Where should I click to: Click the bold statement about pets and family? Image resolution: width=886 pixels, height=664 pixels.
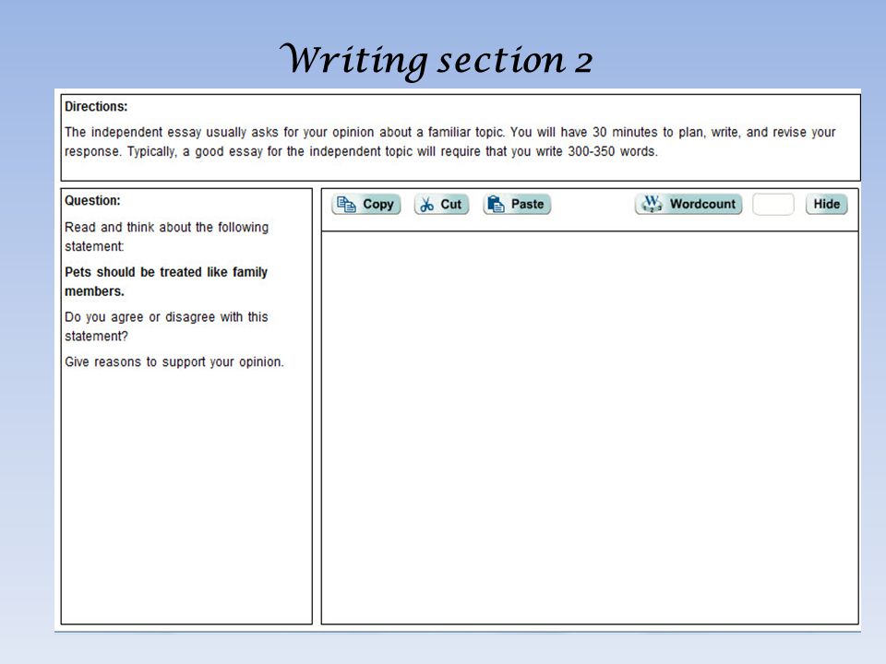pos(166,281)
